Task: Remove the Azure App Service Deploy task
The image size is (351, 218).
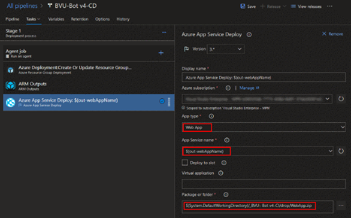Action: (x=332, y=34)
